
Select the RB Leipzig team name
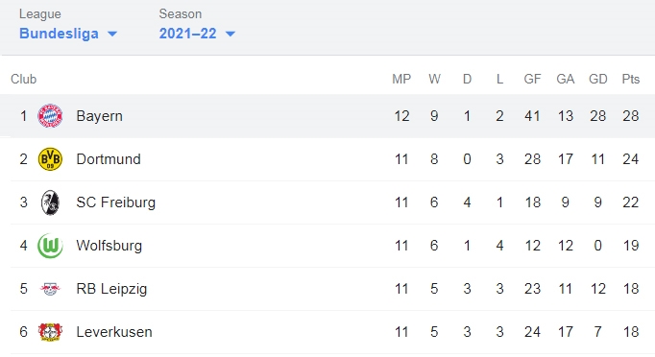click(111, 289)
